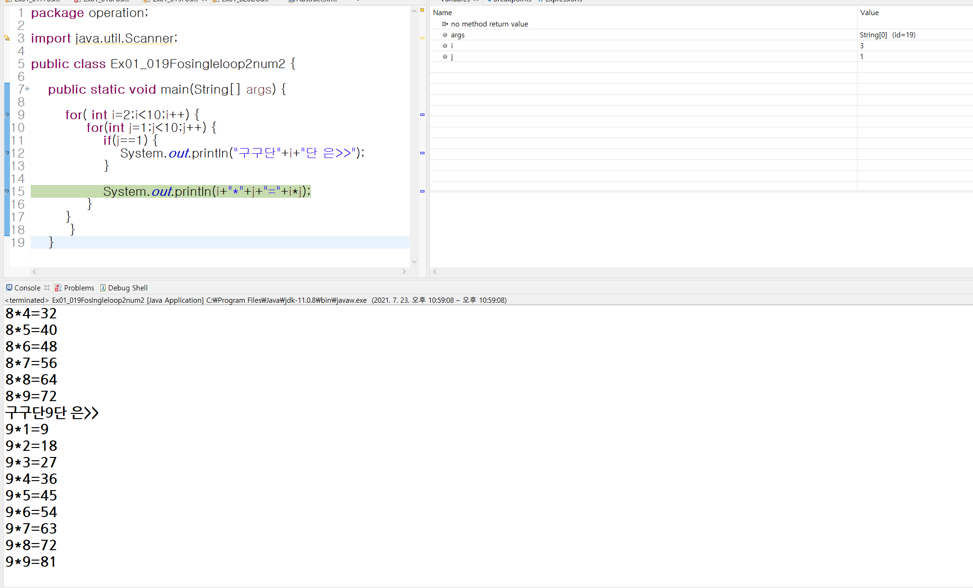This screenshot has width=973, height=588.
Task: Collapse the main method fold on line 7
Action: click(27, 89)
